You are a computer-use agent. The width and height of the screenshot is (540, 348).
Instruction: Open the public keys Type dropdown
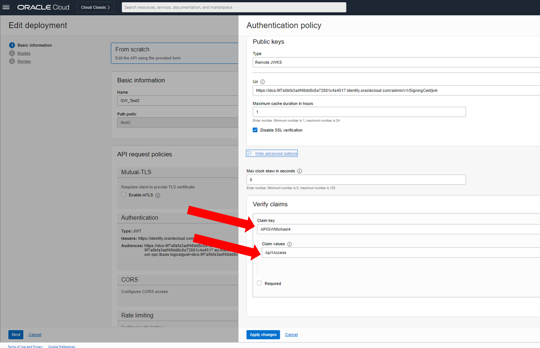[x=395, y=62]
